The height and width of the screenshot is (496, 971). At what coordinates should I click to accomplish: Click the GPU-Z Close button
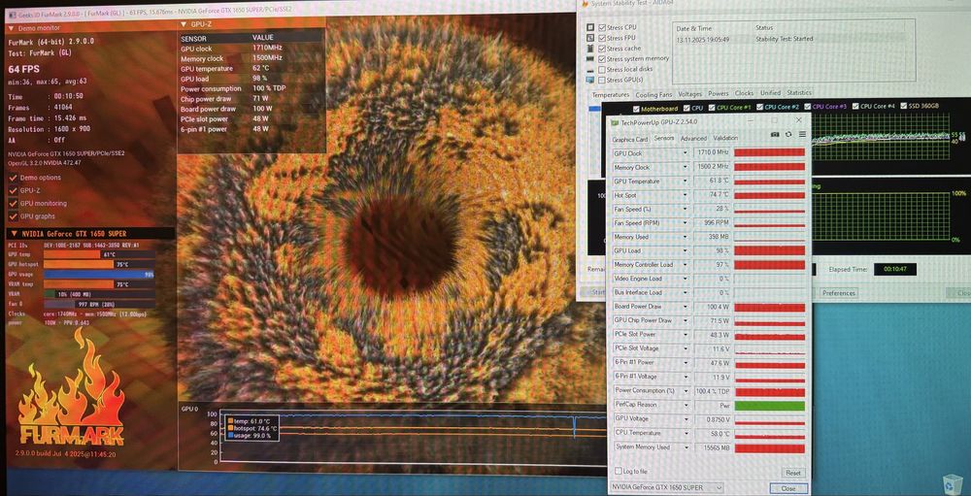(788, 488)
